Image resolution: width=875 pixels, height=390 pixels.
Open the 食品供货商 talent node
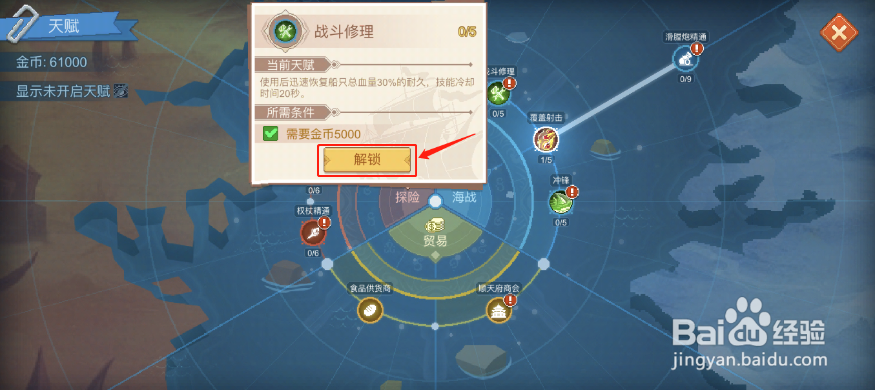(x=371, y=311)
